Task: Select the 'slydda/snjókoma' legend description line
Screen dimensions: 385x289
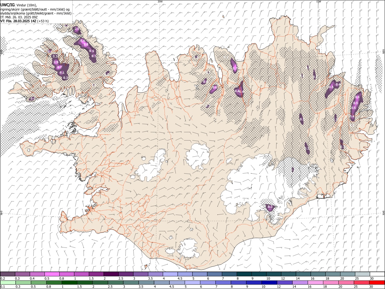Action: click(36, 13)
